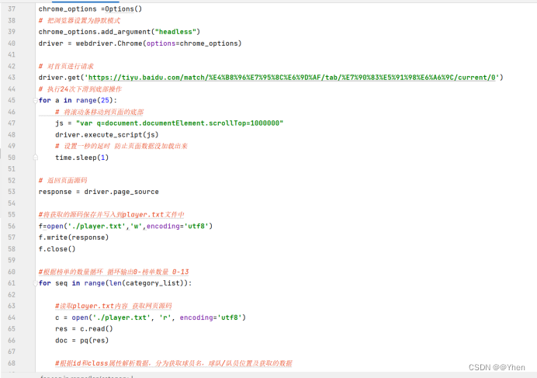Click on 'chrome_options =Options()' line
The width and height of the screenshot is (537, 378).
tap(90, 9)
